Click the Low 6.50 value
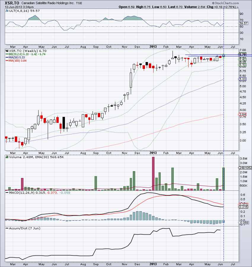 point(159,7)
